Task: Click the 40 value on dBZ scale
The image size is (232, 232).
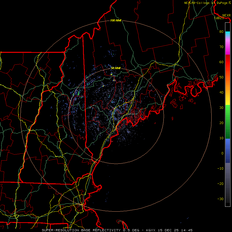Action: (221, 93)
